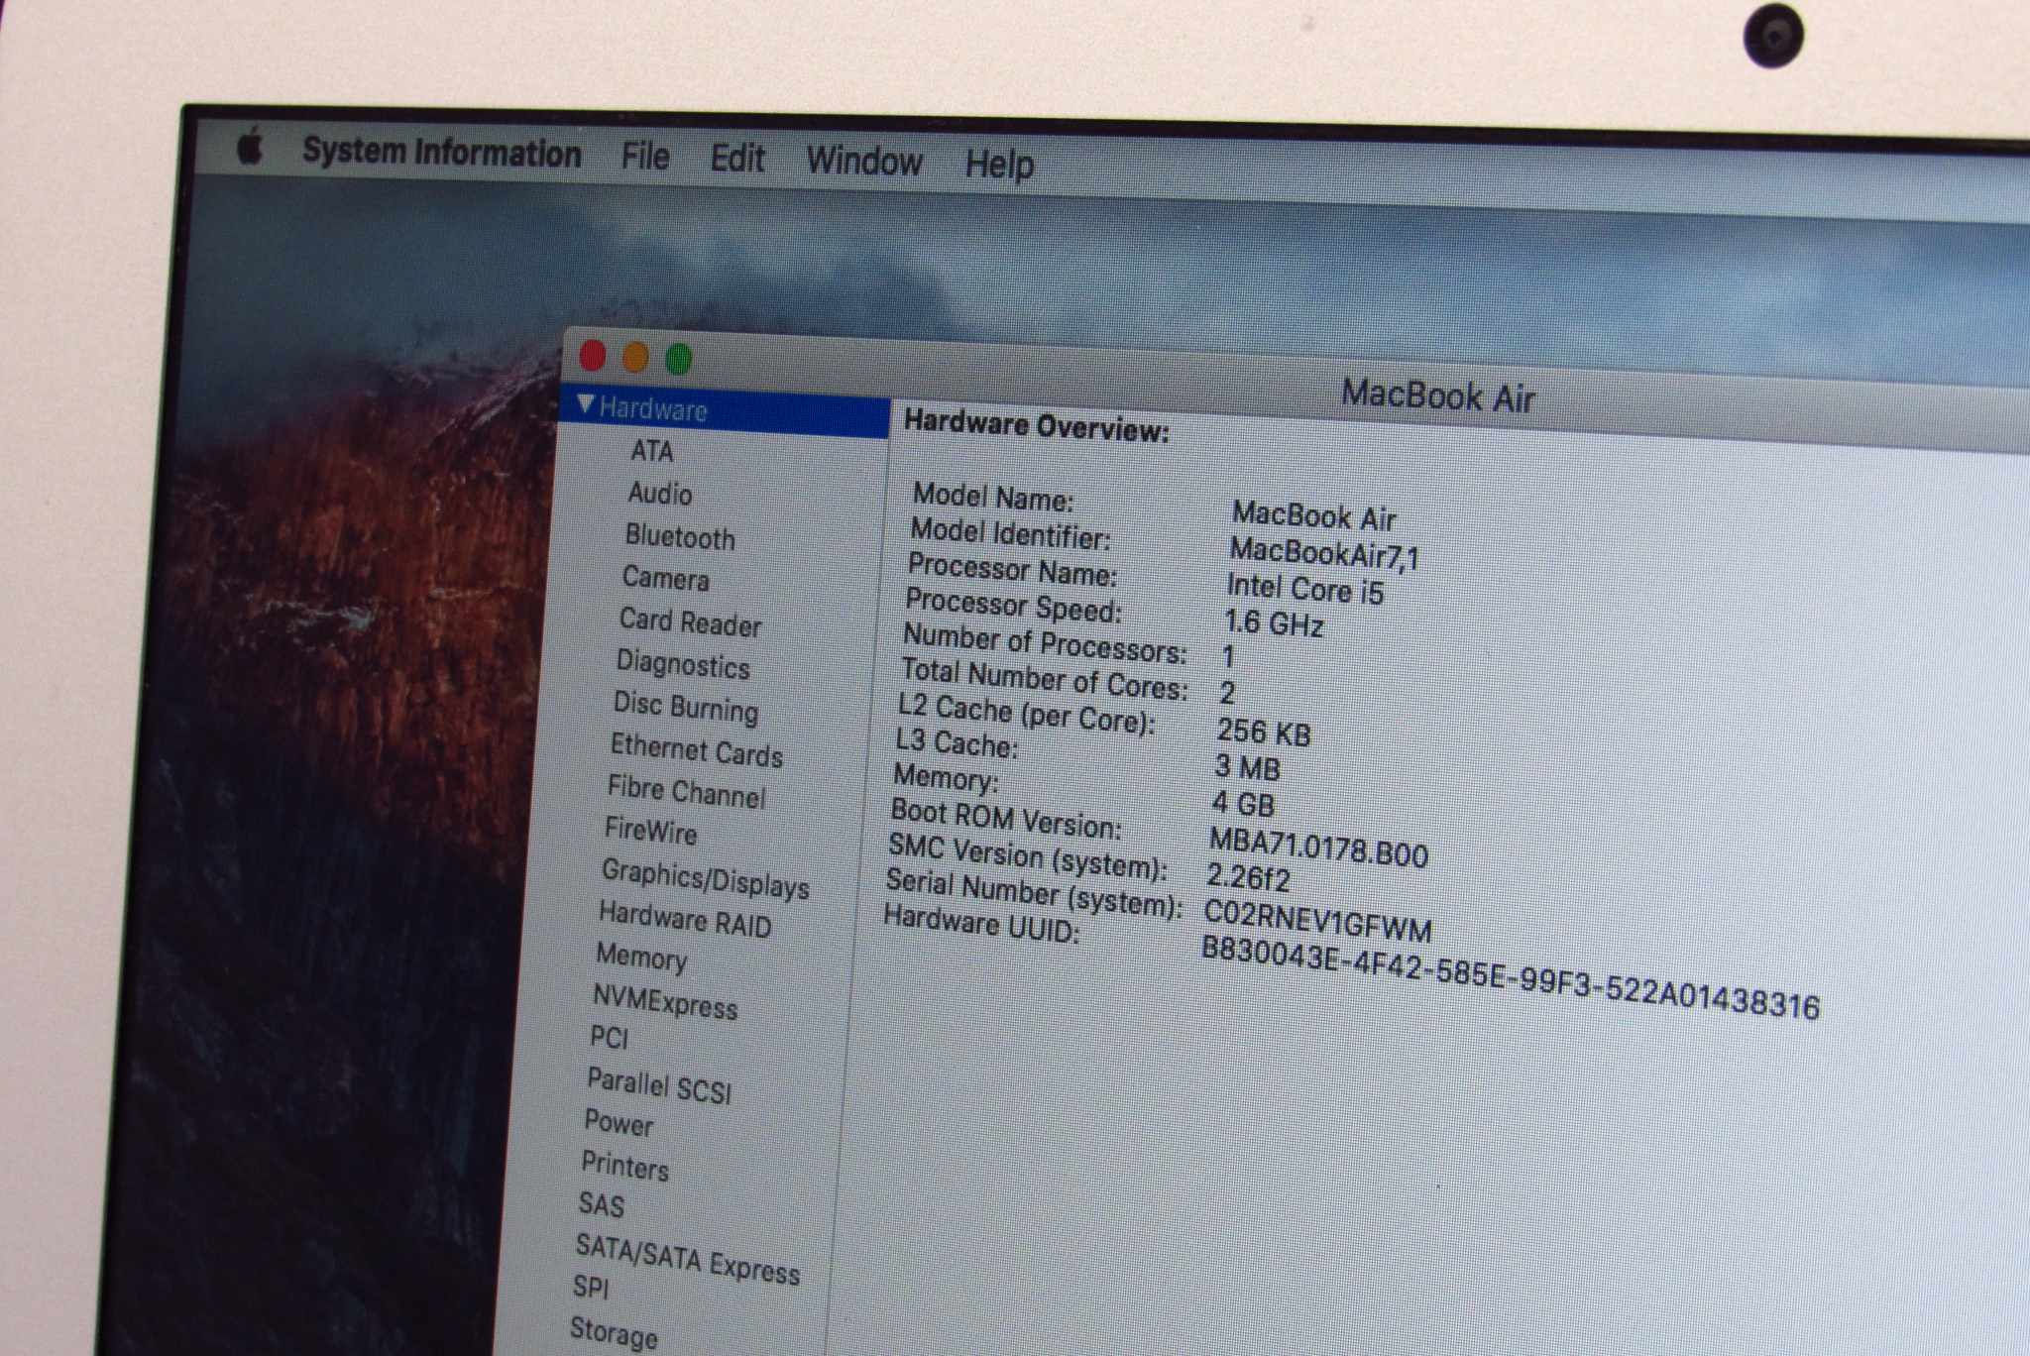The height and width of the screenshot is (1356, 2030).
Task: Click the Hardware UUID value
Action: pyautogui.click(x=1510, y=977)
